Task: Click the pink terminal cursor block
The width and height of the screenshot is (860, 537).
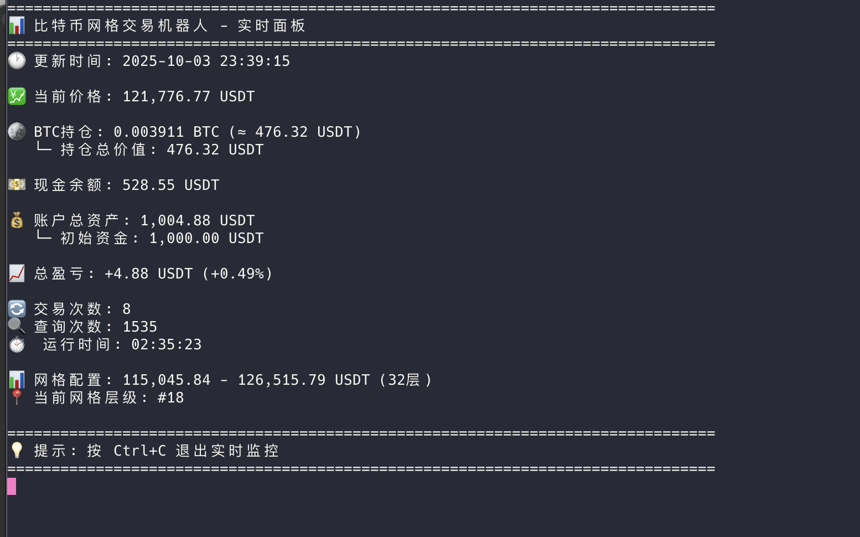Action: click(x=12, y=487)
